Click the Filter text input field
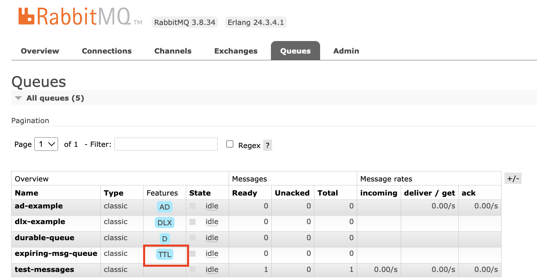Image resolution: width=537 pixels, height=280 pixels. pyautogui.click(x=166, y=144)
